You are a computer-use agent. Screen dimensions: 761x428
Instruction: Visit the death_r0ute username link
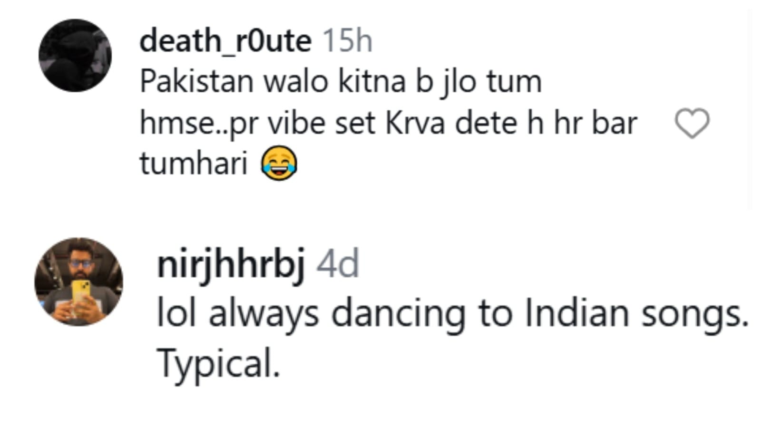225,41
